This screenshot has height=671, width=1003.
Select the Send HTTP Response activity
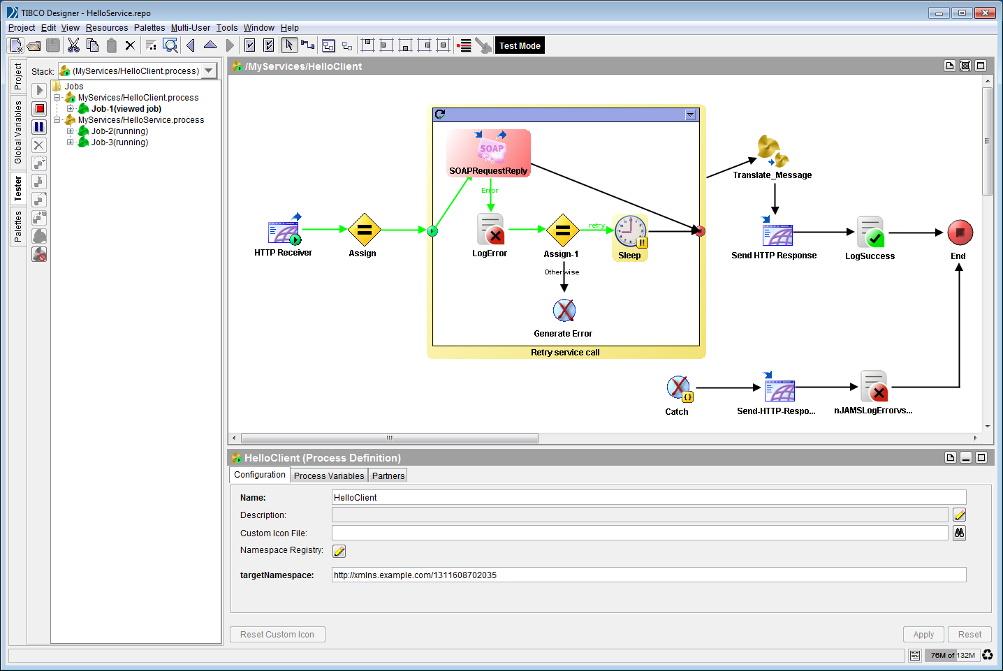tap(775, 237)
